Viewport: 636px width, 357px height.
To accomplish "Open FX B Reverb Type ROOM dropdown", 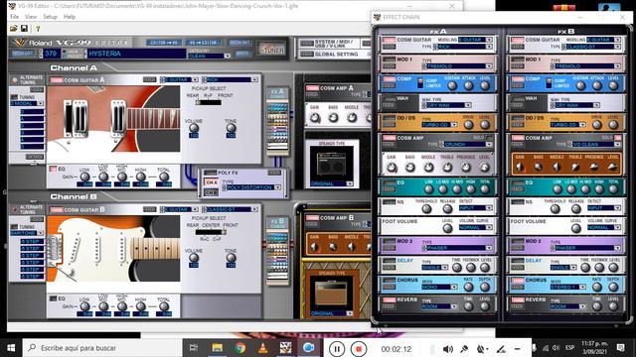I will click(x=567, y=306).
